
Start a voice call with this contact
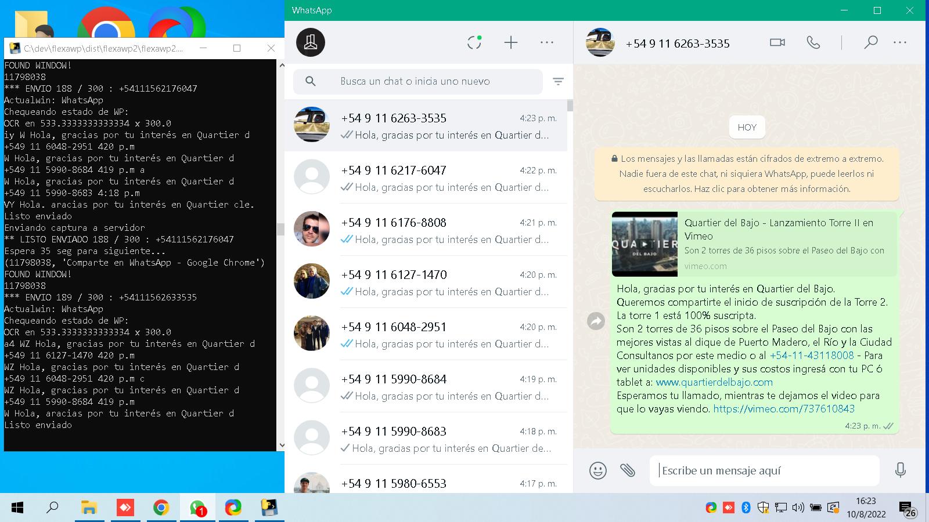(813, 42)
